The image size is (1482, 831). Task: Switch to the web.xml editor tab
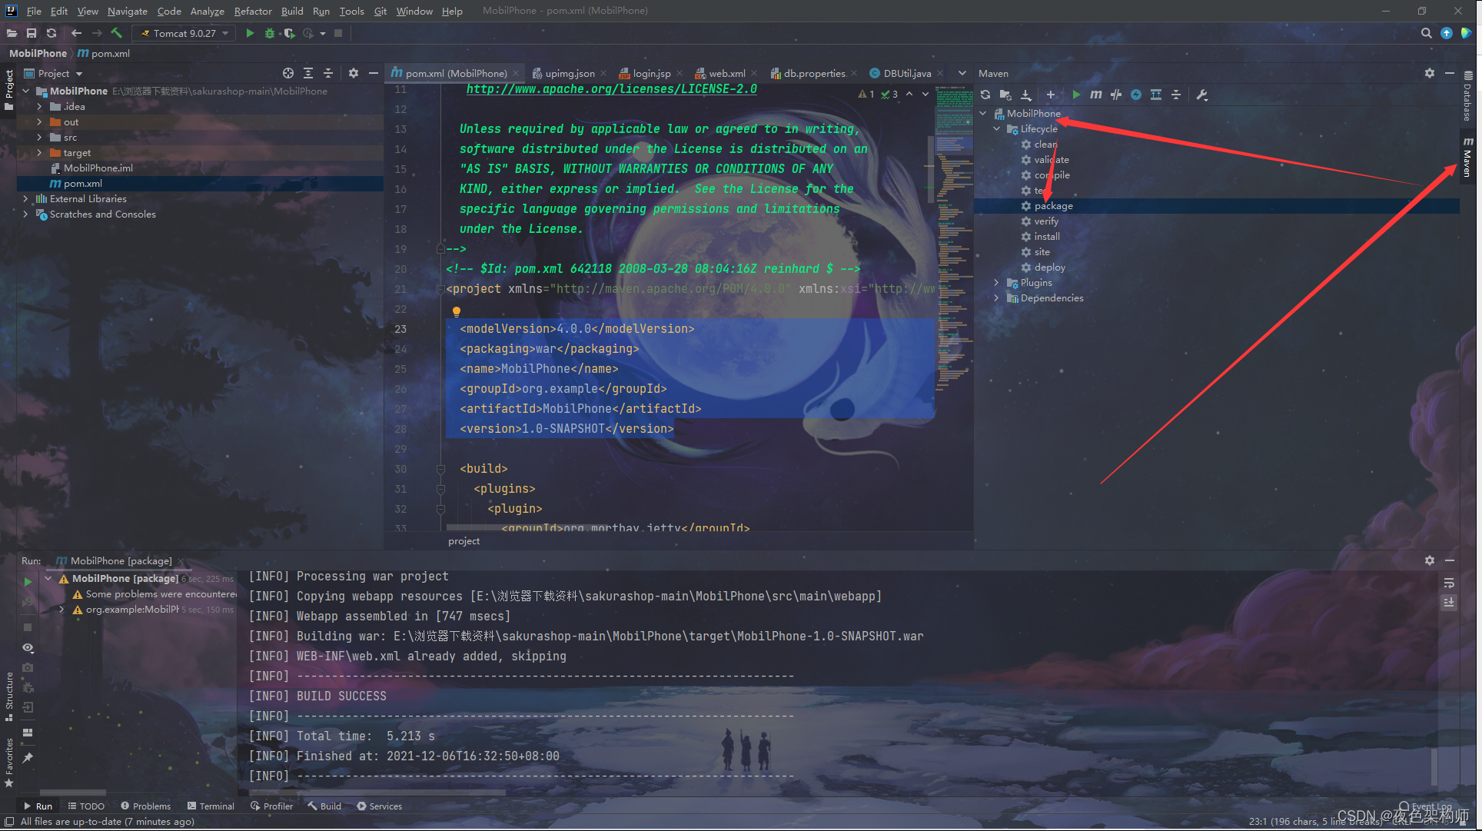(x=726, y=73)
